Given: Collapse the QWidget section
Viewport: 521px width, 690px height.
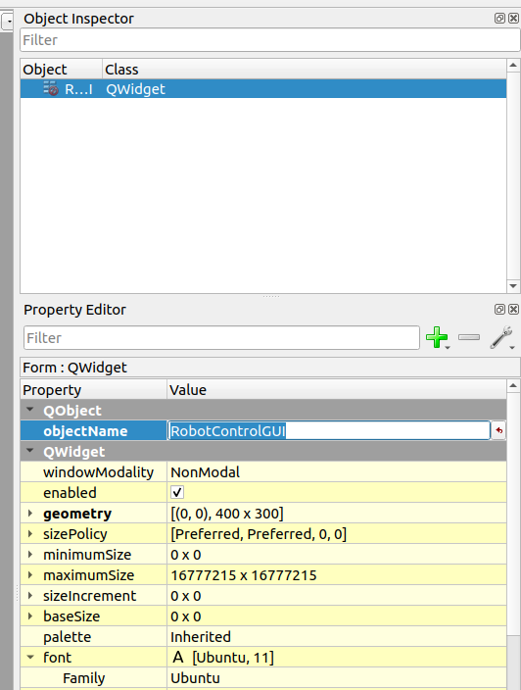Looking at the screenshot, I should pos(30,451).
